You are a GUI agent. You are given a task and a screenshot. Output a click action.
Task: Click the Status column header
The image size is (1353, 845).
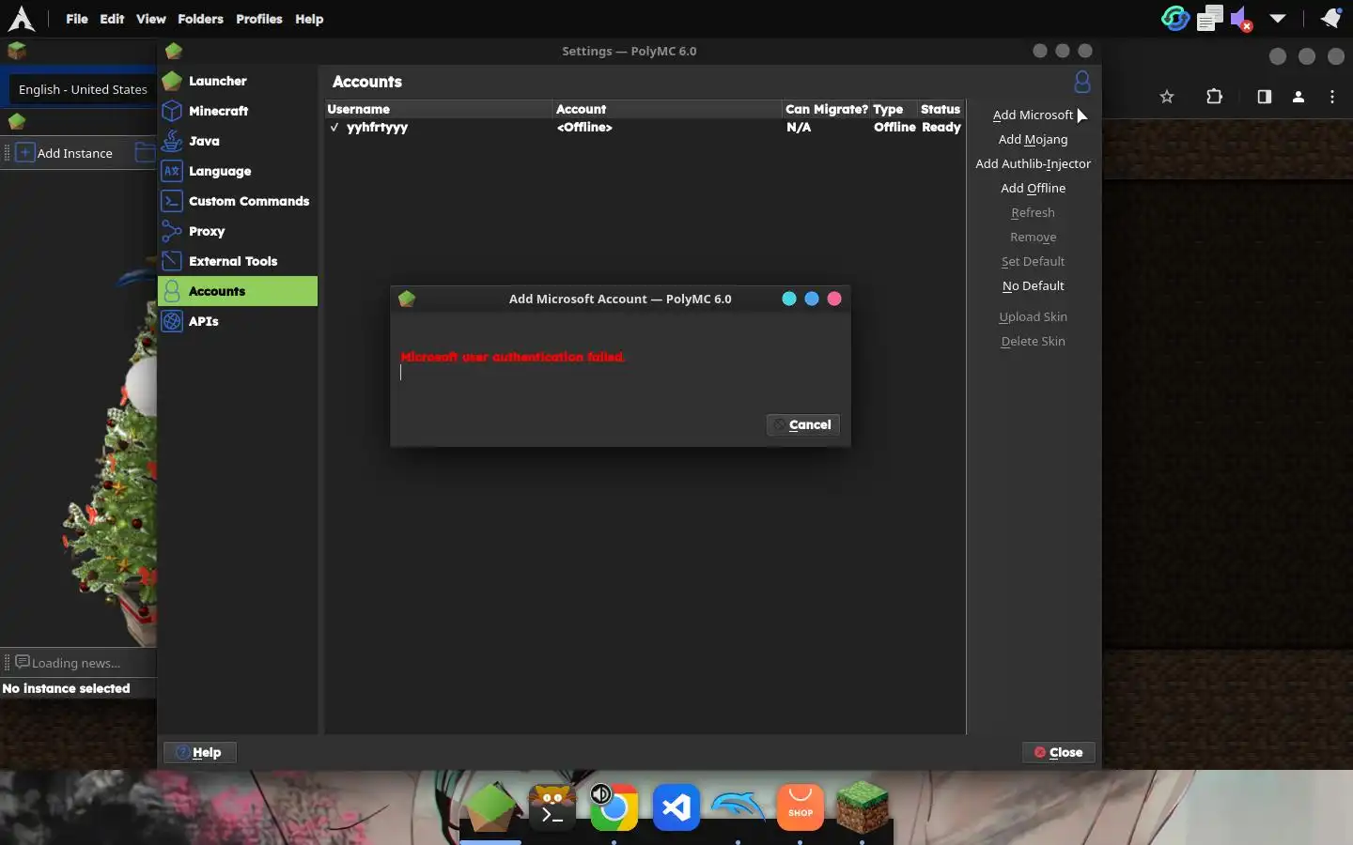pyautogui.click(x=941, y=109)
